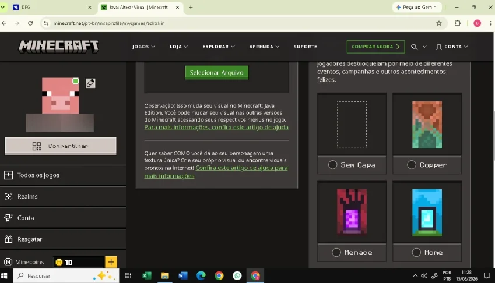Screen dimensions: 495x283
Task: Expand the LOJA dropdown menu
Action: point(178,47)
